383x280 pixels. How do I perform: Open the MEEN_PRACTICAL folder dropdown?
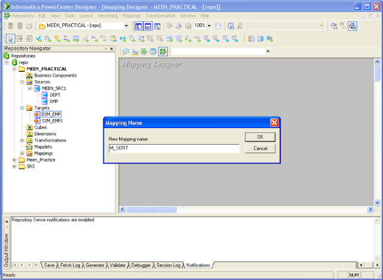click(x=126, y=26)
